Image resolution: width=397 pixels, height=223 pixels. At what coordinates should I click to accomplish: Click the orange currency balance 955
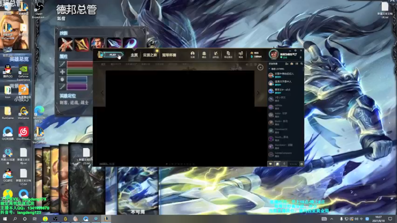coord(255,53)
